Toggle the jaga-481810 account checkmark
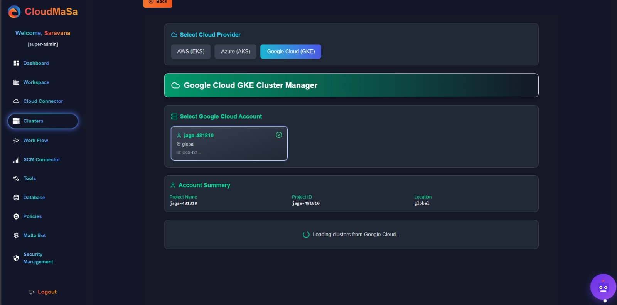617x305 pixels. click(x=279, y=135)
